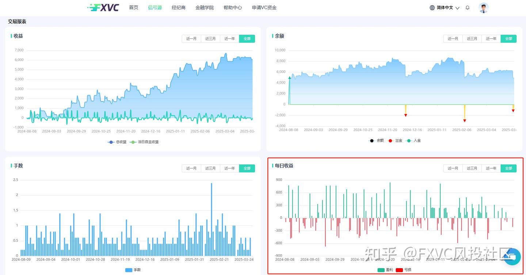
Task: Expand the 简体中文 language dropdown
Action: (x=445, y=8)
